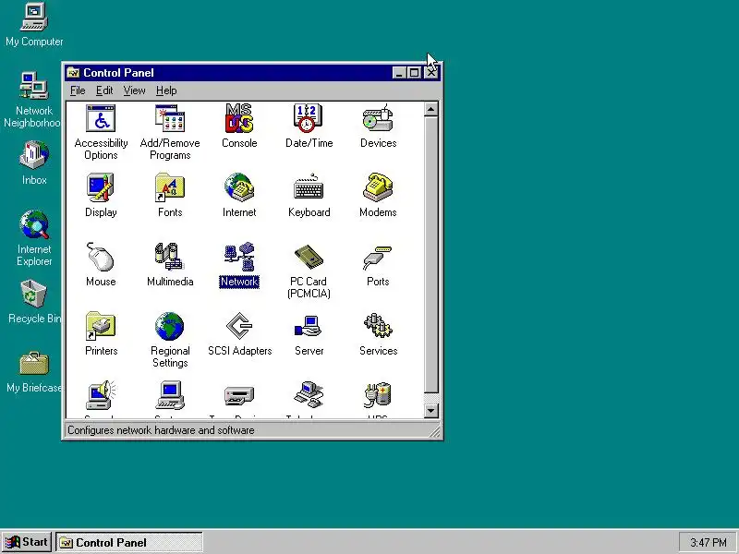Select the UPS battery plug icon
Image resolution: width=739 pixels, height=554 pixels.
tap(378, 395)
